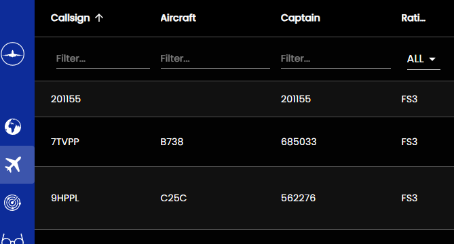
Task: Select the flights airplane sidebar icon
Action: tap(13, 165)
